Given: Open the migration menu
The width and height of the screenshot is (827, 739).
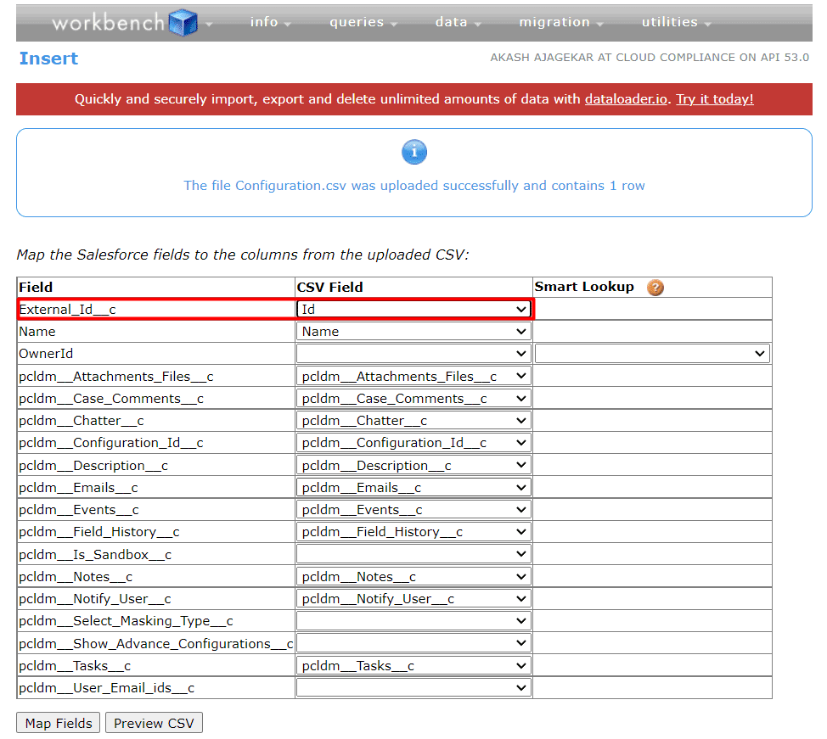Looking at the screenshot, I should (560, 22).
